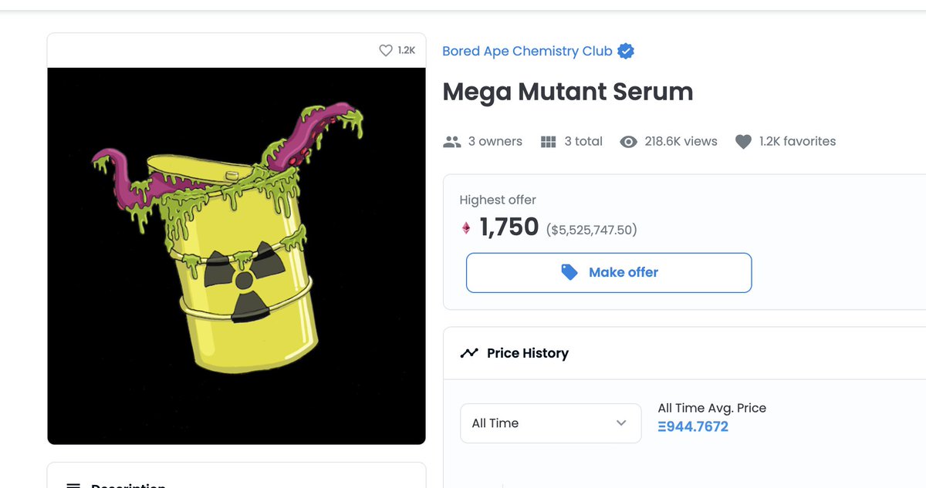Image resolution: width=926 pixels, height=488 pixels.
Task: Click the chevron arrow in All Time dropdown
Action: [x=621, y=423]
